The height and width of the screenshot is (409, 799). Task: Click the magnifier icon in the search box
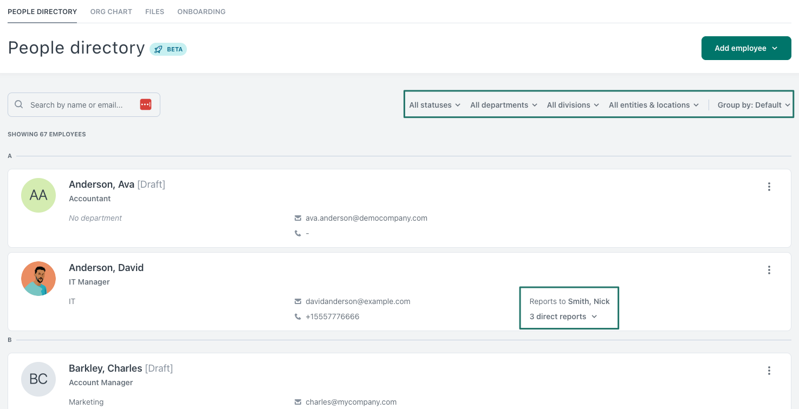pyautogui.click(x=18, y=104)
